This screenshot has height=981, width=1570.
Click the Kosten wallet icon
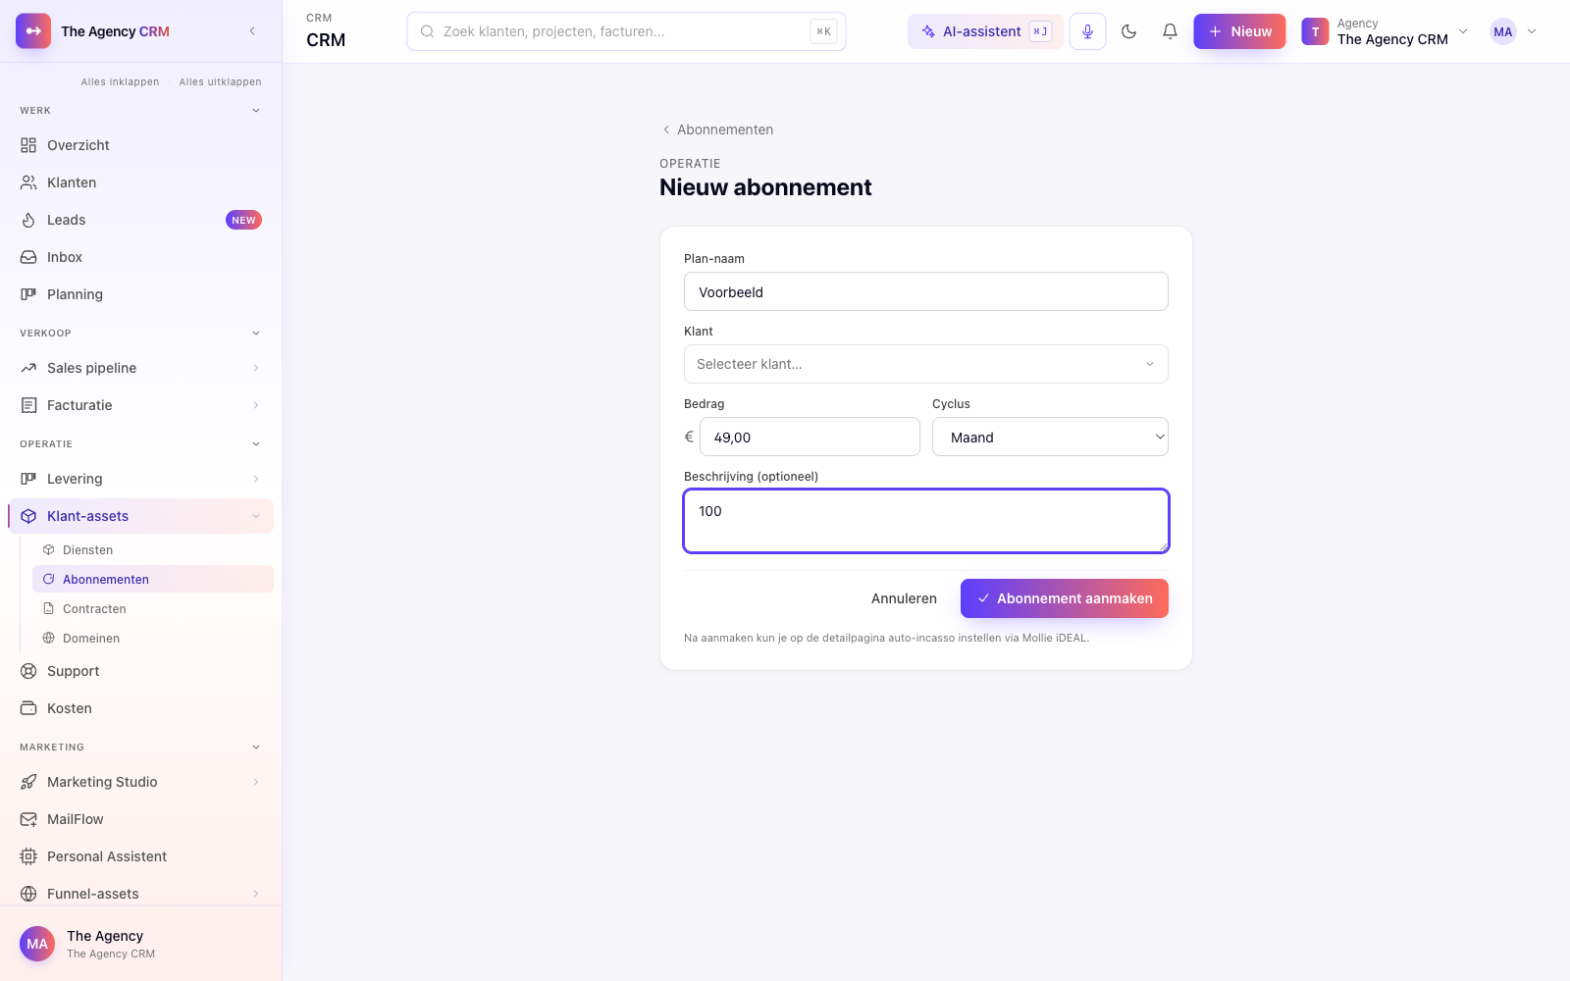(x=28, y=708)
